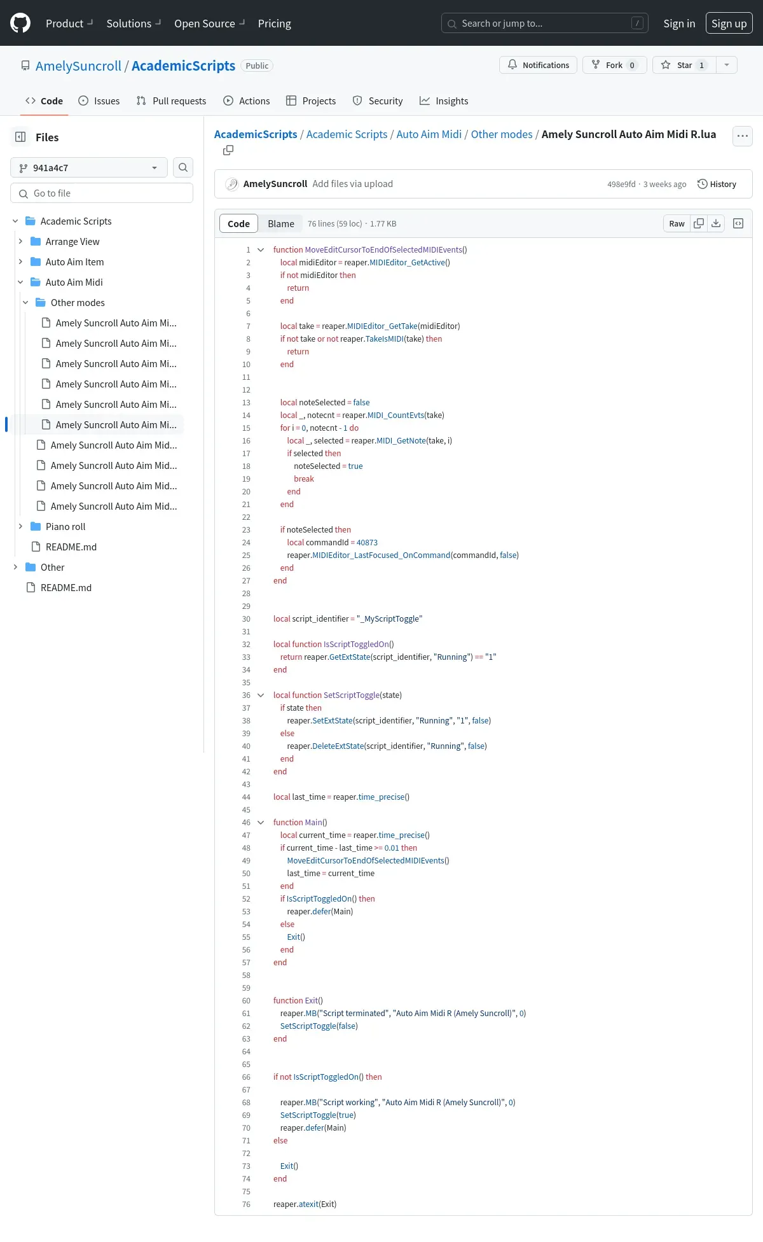Switch to the Issues tab

pyautogui.click(x=99, y=101)
